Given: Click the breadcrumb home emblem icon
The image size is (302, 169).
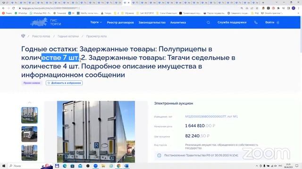Looking at the screenshot, I should [x=23, y=36].
